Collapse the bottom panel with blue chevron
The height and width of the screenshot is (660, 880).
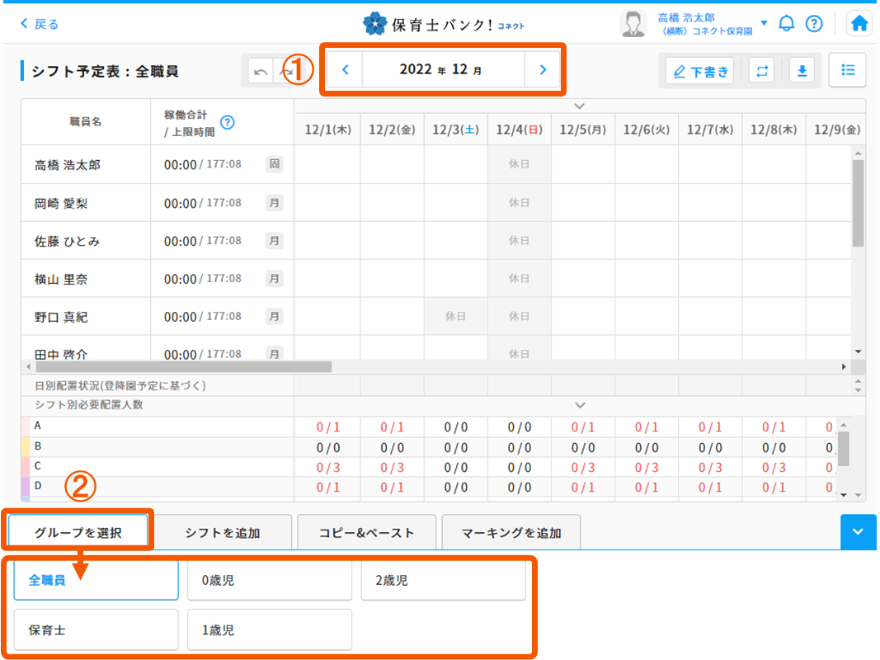(x=858, y=532)
